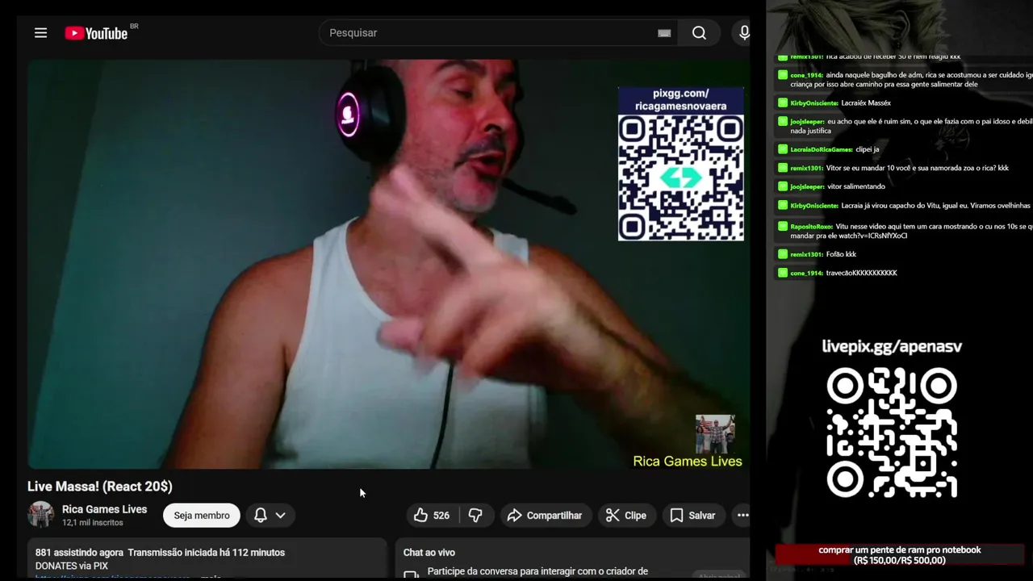
Task: Open Rica Games Lives channel avatar
Action: coord(40,515)
